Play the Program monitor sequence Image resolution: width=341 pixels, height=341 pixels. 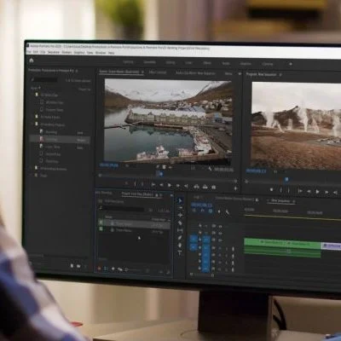317,192
